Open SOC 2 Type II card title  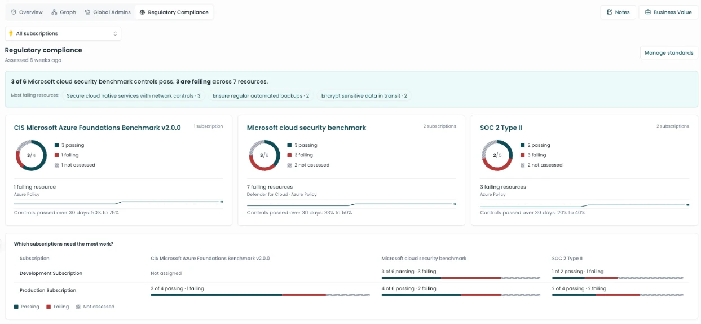click(x=501, y=128)
